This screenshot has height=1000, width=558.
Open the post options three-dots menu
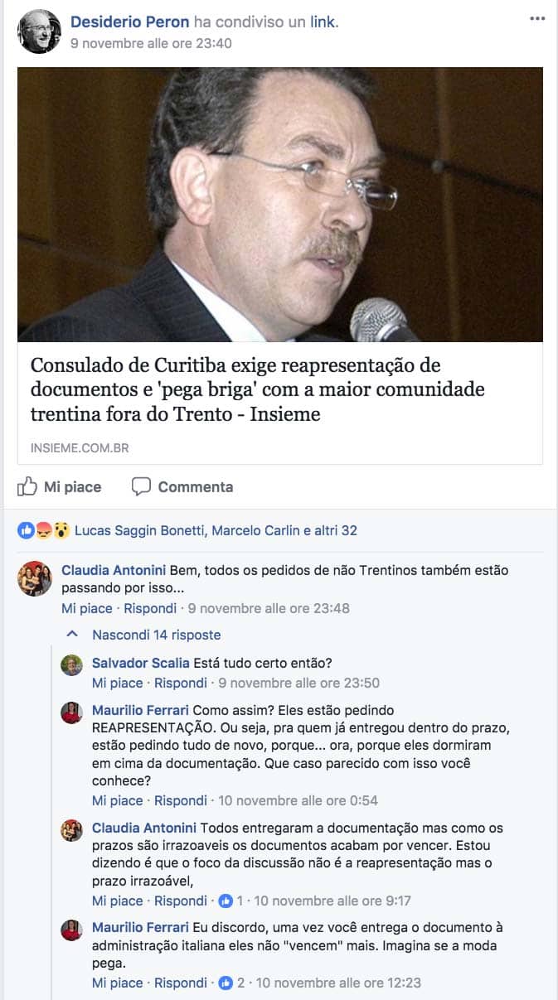click(537, 20)
